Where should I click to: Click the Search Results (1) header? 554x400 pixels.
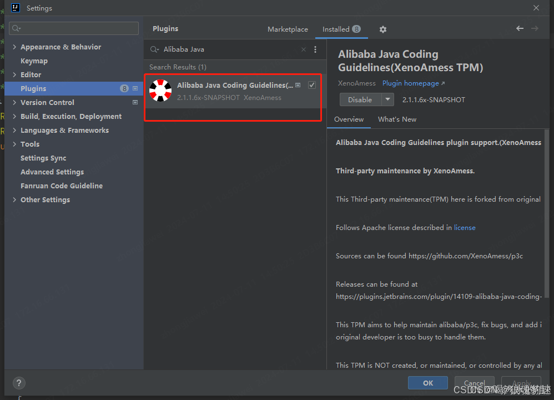click(178, 67)
